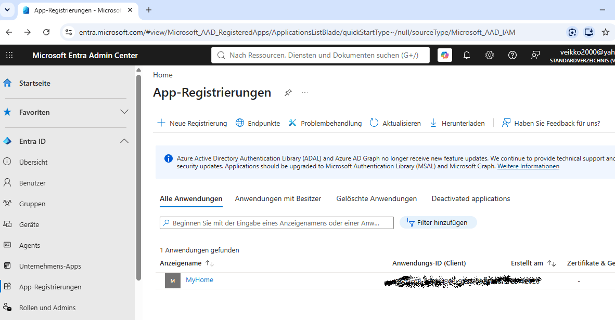Bookmark this page with the star
Viewport: 615px width, 320px height.
click(x=606, y=32)
